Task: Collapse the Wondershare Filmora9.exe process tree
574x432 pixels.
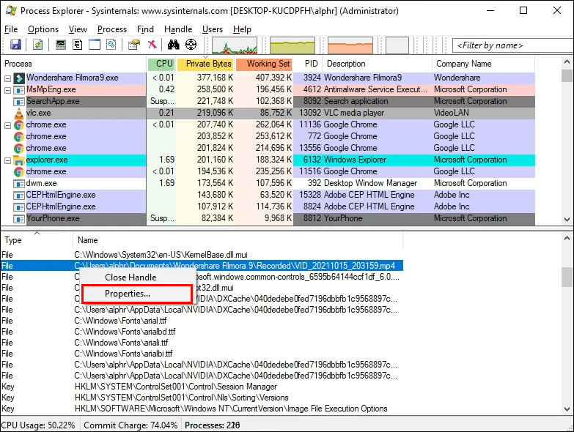Action: [8, 78]
